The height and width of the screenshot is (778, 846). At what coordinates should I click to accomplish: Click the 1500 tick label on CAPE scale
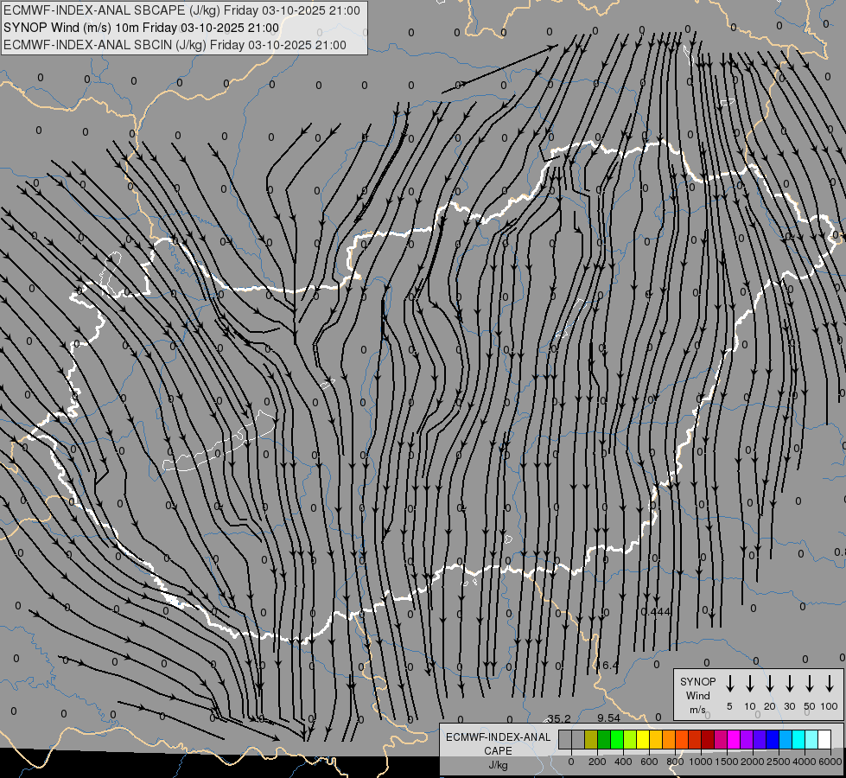[x=726, y=762]
